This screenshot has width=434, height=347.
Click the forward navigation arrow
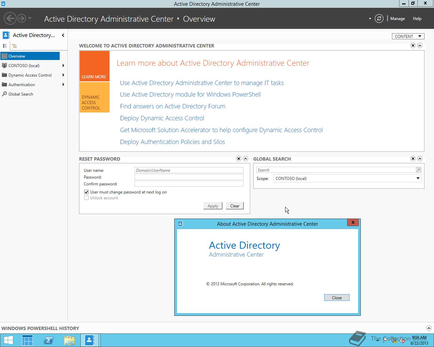(x=22, y=18)
